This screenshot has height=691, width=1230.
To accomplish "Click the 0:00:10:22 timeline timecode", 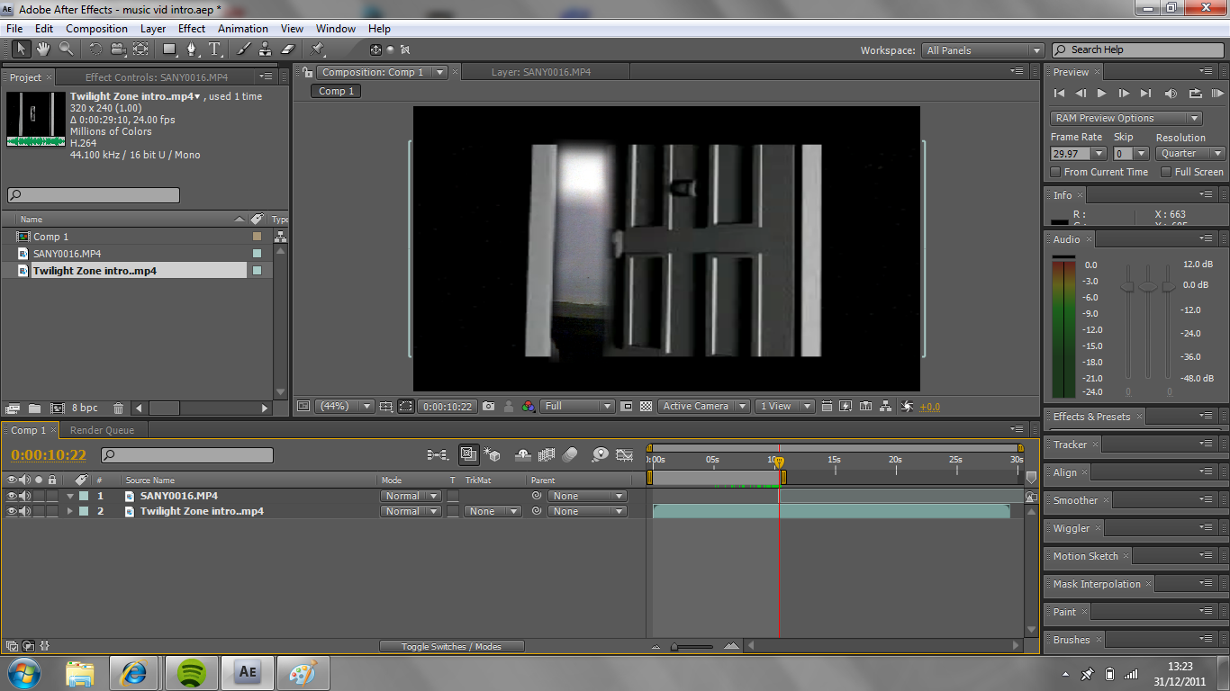I will point(49,455).
